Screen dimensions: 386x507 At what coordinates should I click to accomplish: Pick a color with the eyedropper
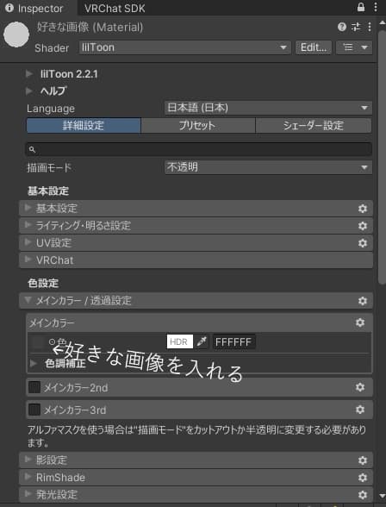click(202, 341)
